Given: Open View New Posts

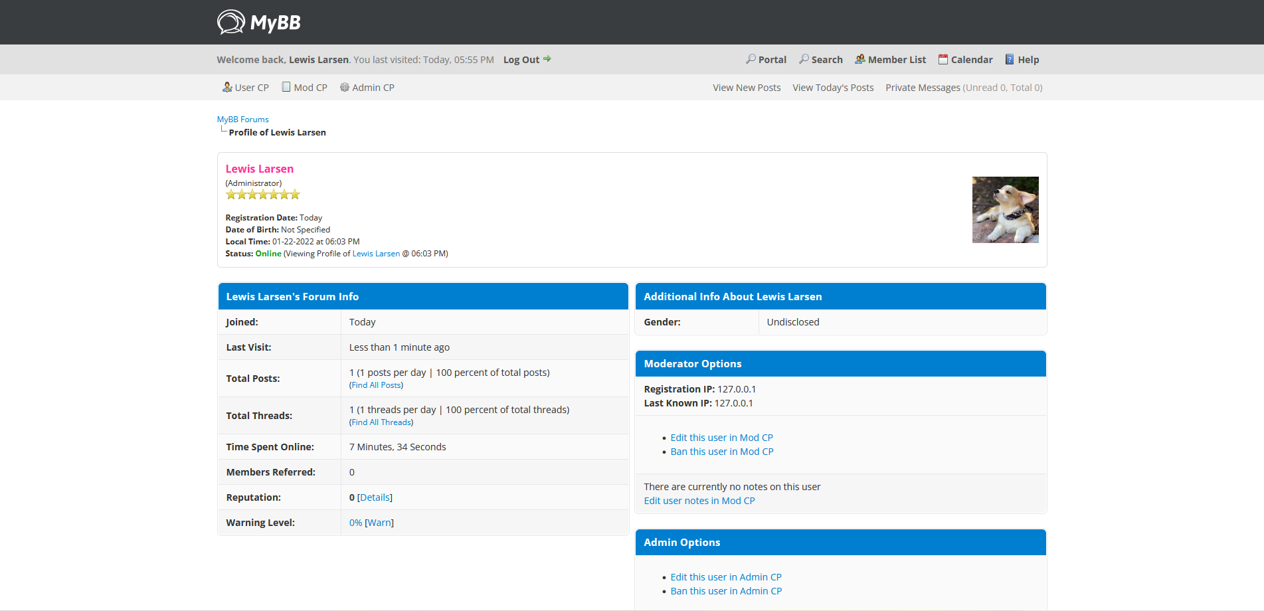Looking at the screenshot, I should [747, 88].
